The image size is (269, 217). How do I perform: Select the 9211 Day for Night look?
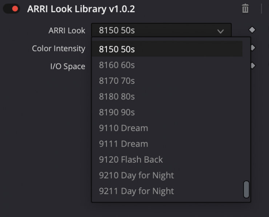(167, 191)
